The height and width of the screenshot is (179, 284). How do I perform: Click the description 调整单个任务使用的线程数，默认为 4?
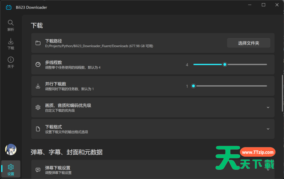point(73,67)
